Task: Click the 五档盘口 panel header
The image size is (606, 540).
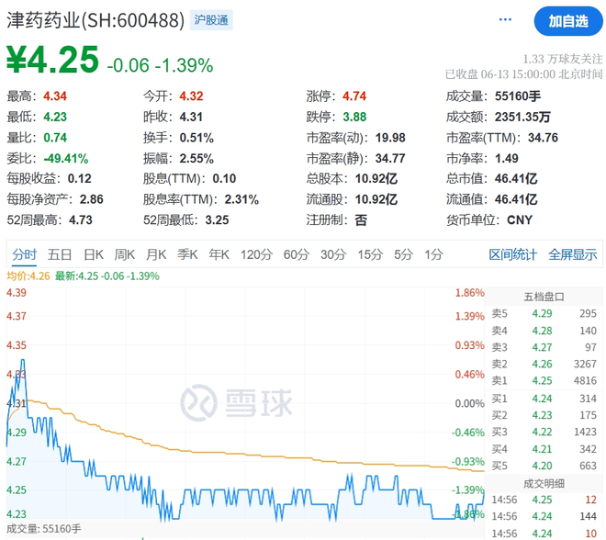Action: 544,297
